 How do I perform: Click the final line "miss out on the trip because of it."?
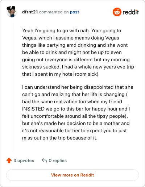coord(60,138)
